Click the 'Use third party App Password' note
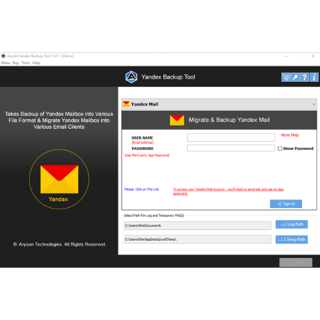The image size is (320, 320). click(x=147, y=156)
